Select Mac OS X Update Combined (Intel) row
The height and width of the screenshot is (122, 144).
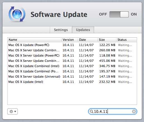click(x=72, y=66)
